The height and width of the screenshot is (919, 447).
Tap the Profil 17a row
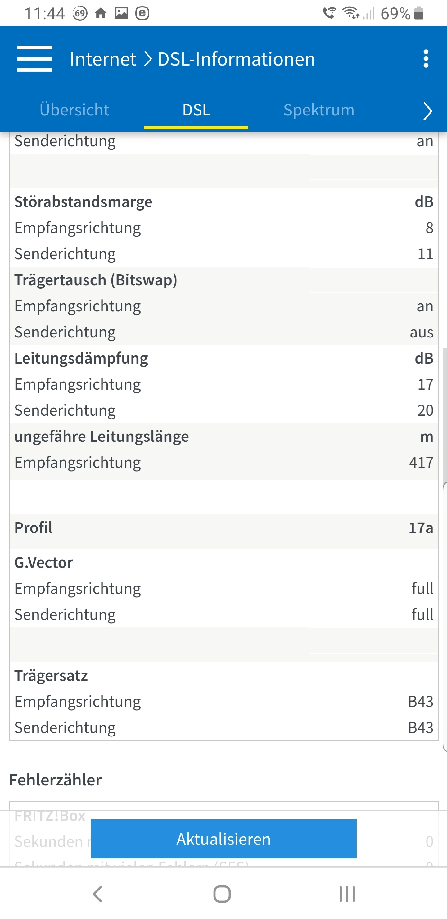coord(224,527)
